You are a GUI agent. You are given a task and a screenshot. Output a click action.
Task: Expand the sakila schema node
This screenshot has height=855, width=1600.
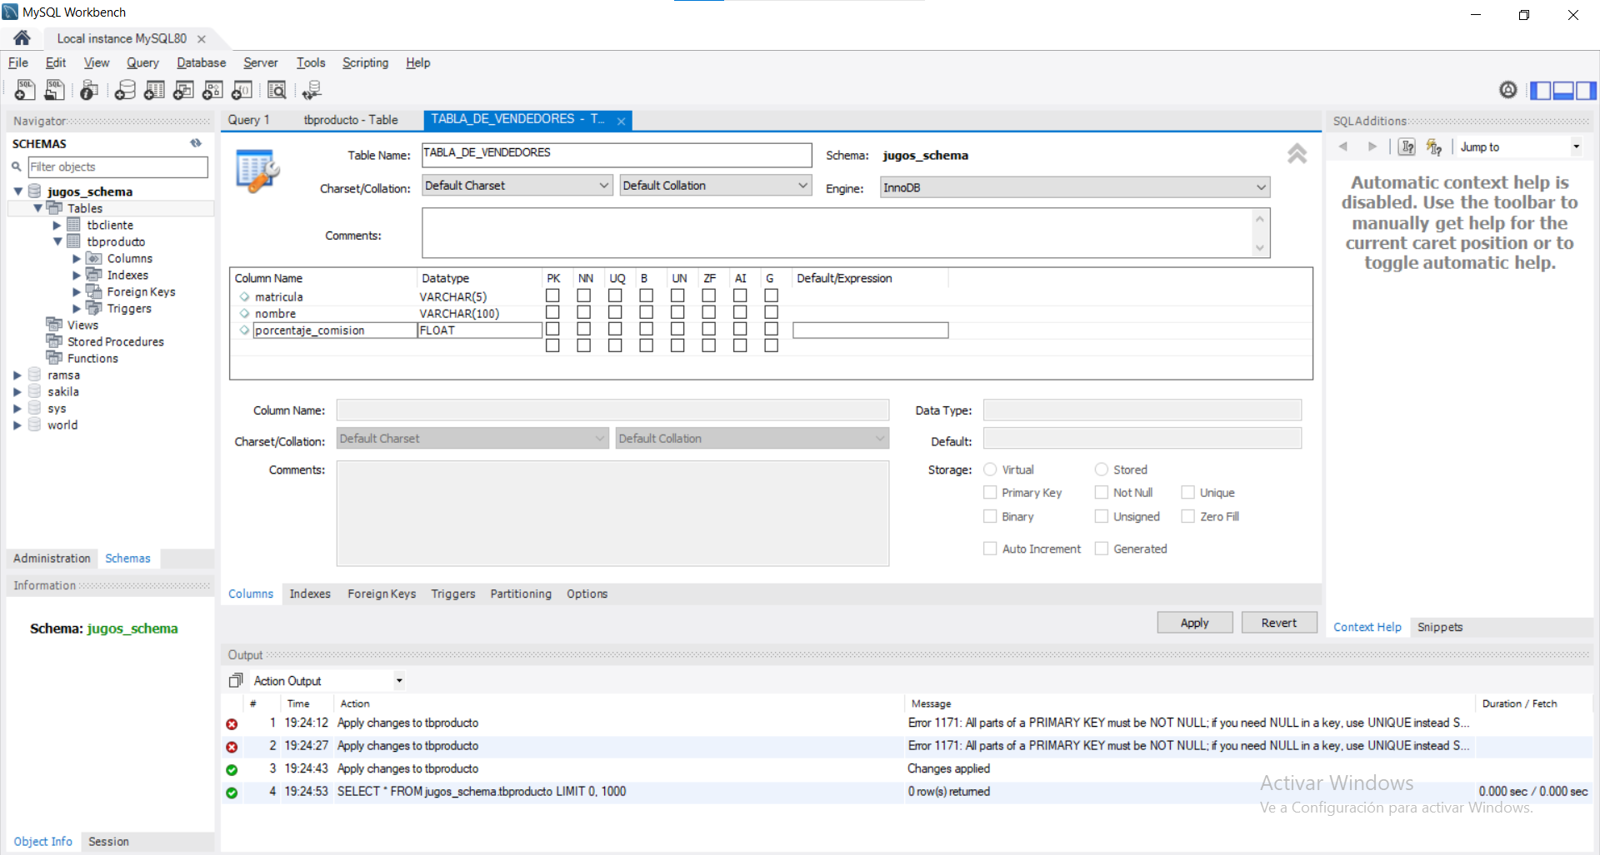pos(17,391)
